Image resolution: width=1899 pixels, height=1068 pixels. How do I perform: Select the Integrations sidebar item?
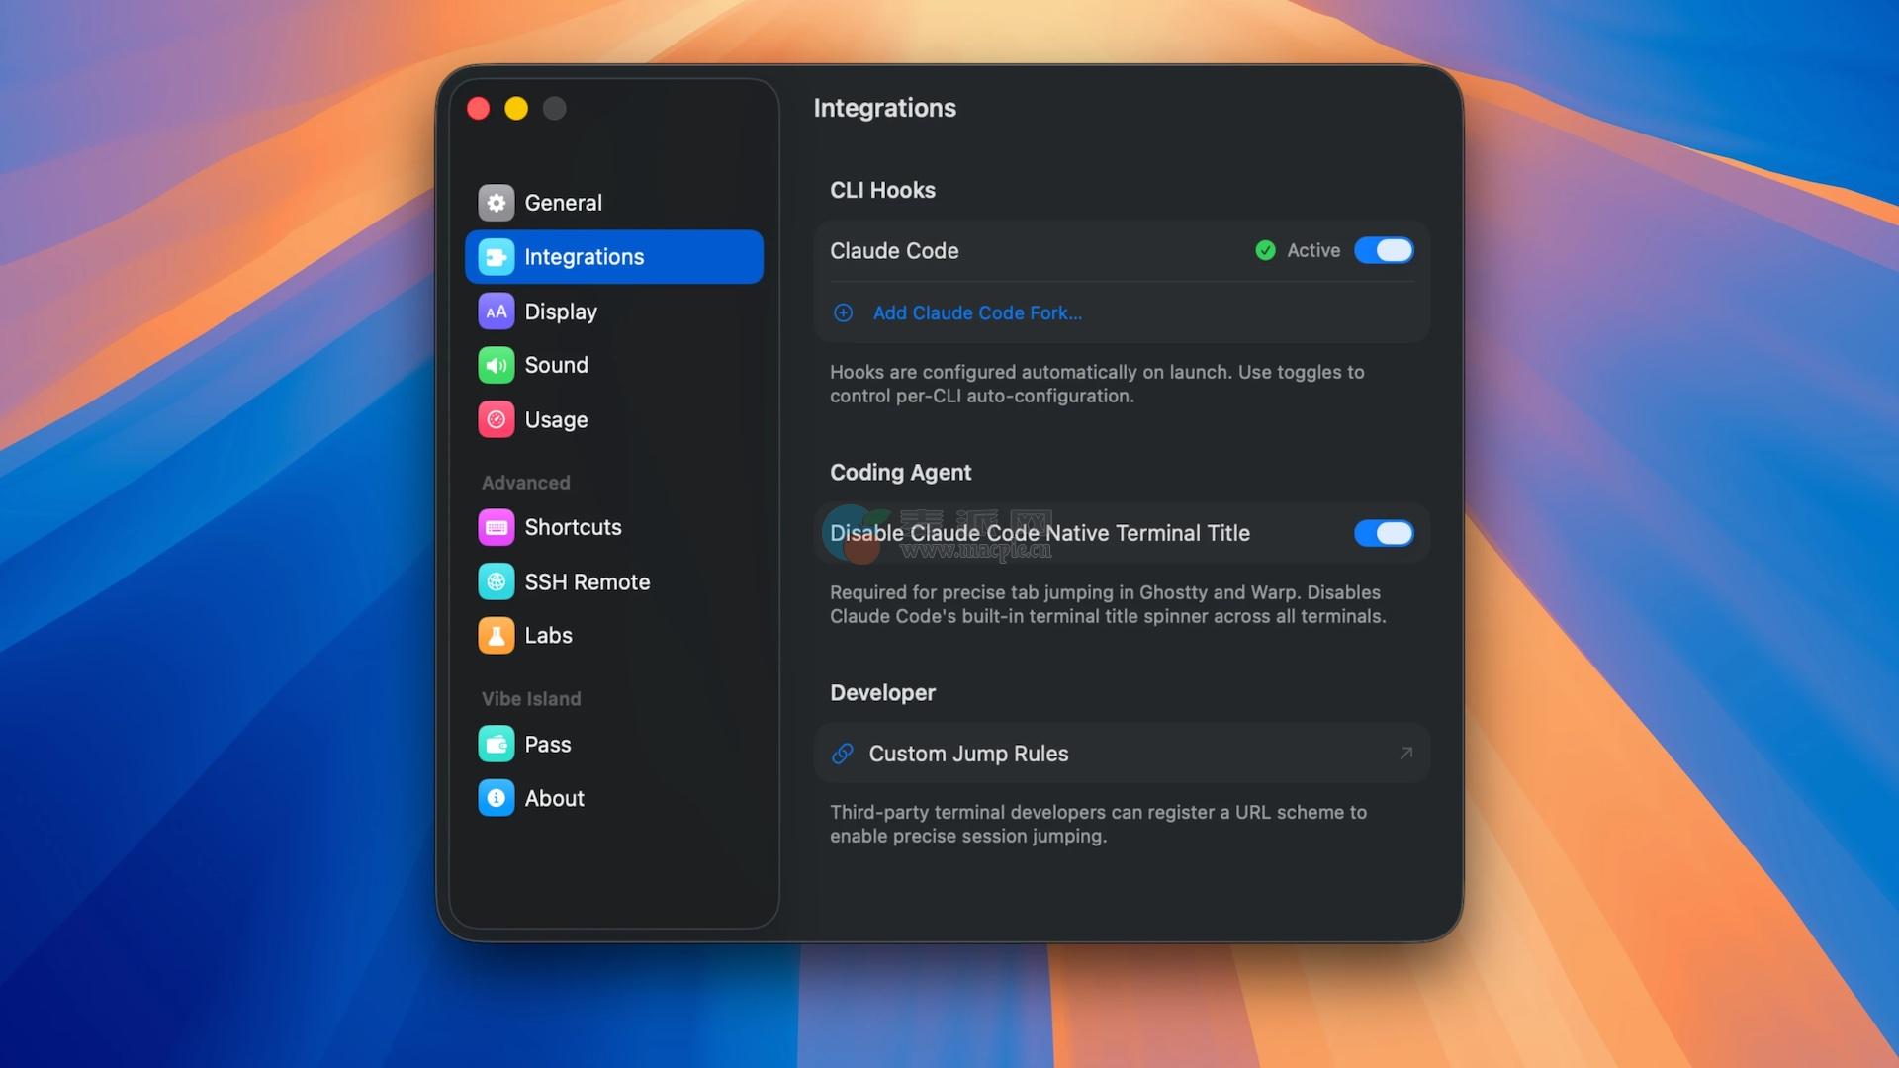tap(613, 257)
